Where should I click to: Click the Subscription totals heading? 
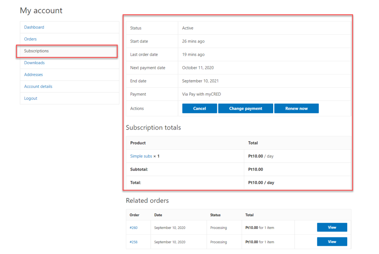coord(153,127)
